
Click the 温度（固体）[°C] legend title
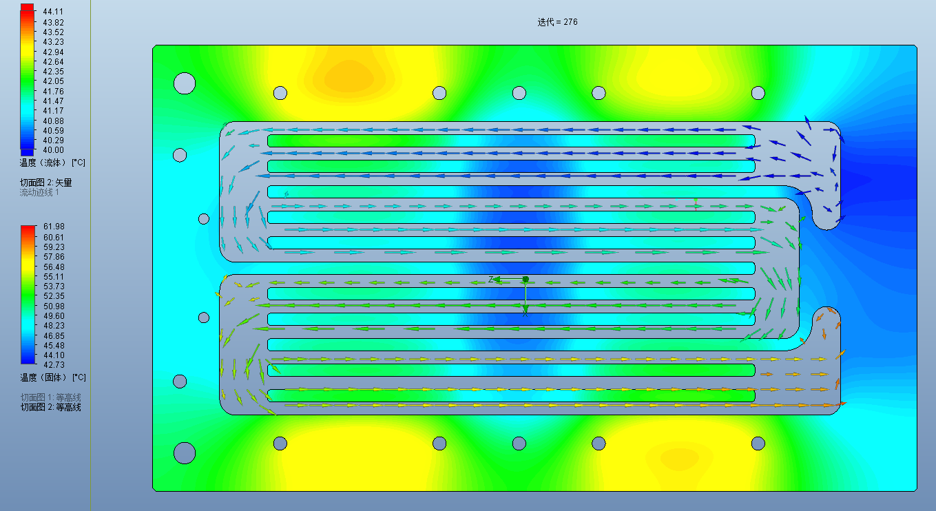click(52, 378)
